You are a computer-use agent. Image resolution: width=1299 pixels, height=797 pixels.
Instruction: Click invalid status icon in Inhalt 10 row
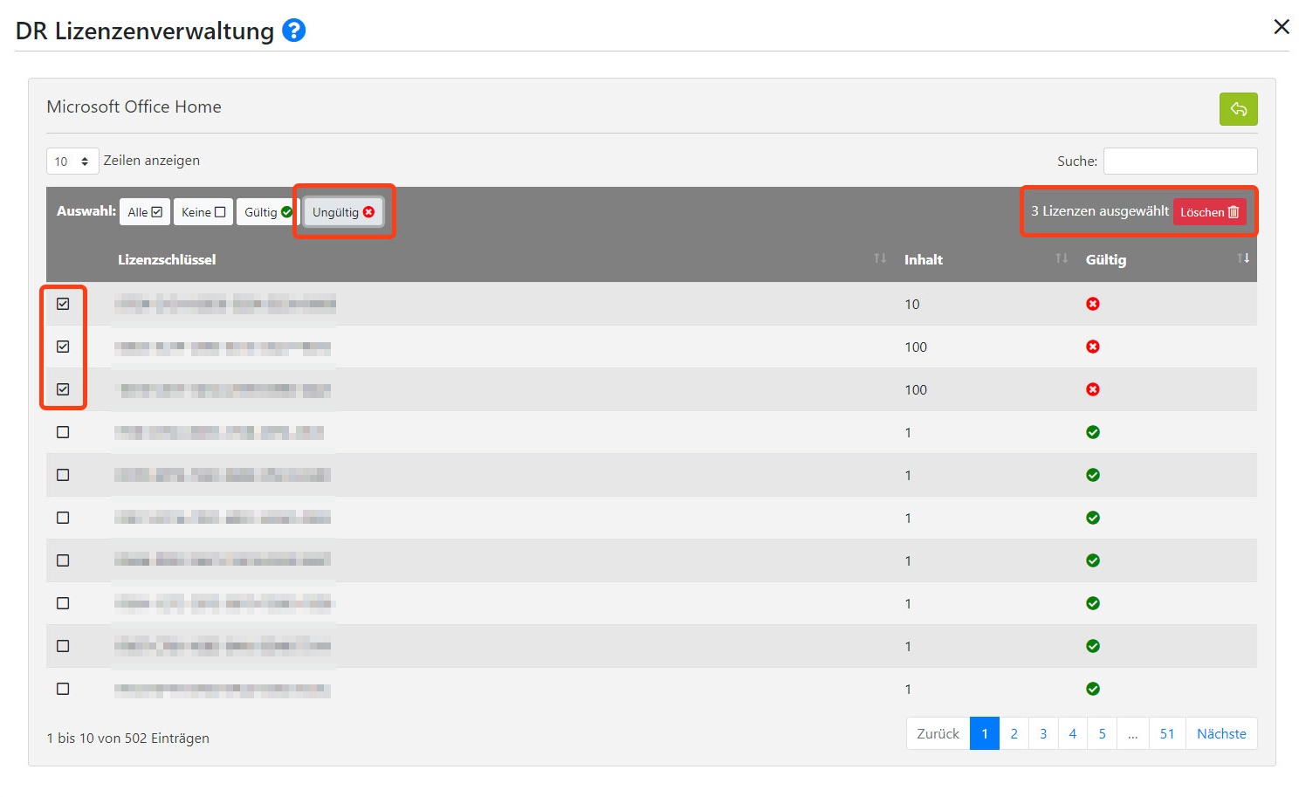[1092, 304]
